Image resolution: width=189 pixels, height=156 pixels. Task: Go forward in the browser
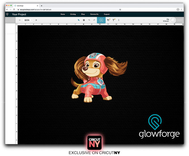(10, 10)
